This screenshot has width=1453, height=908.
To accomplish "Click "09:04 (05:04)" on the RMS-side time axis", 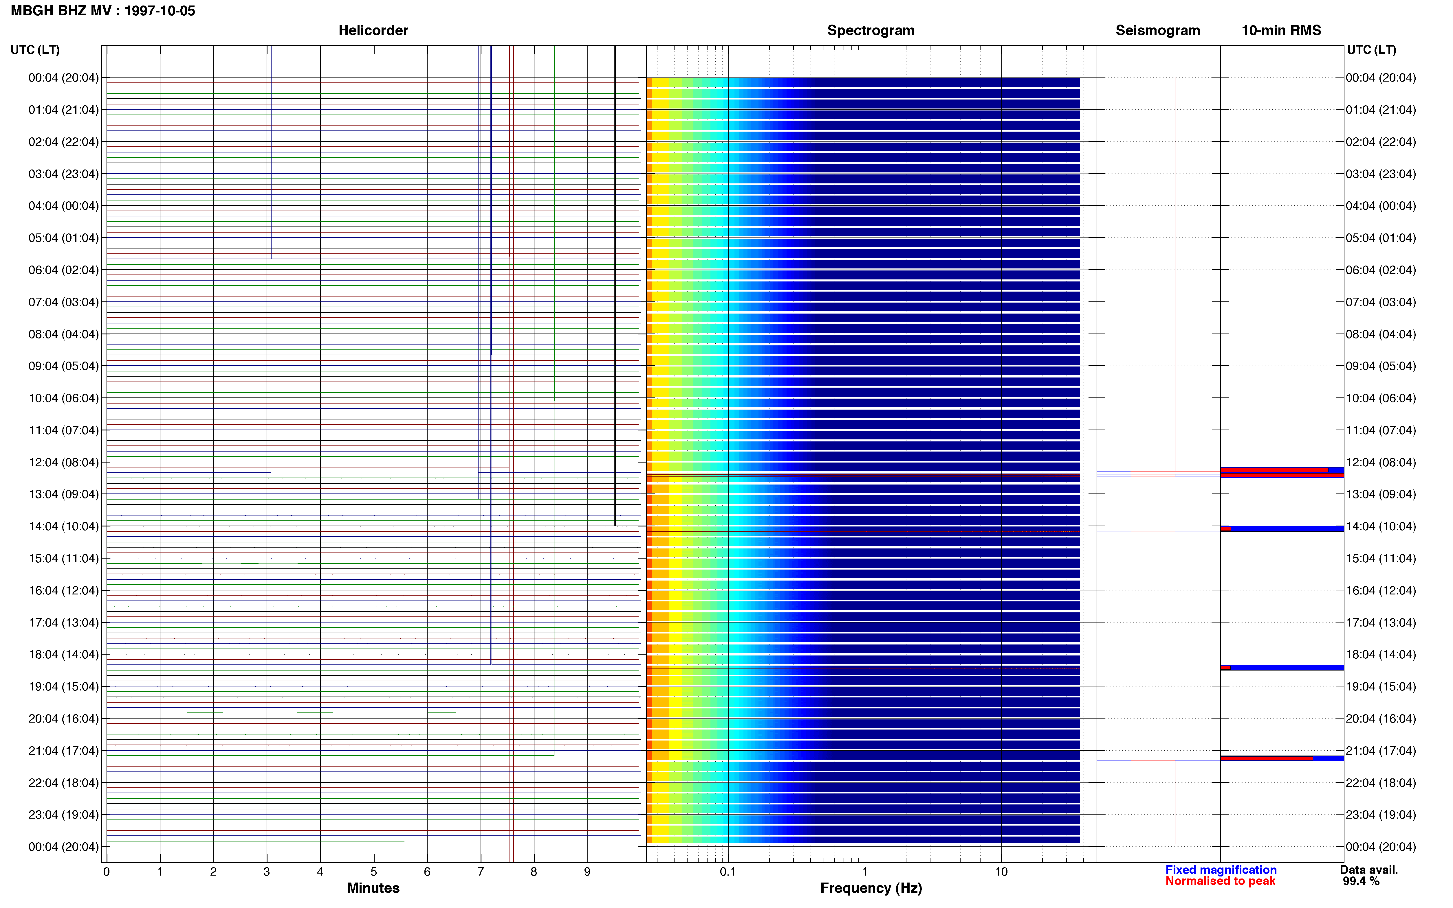I will (x=1381, y=366).
